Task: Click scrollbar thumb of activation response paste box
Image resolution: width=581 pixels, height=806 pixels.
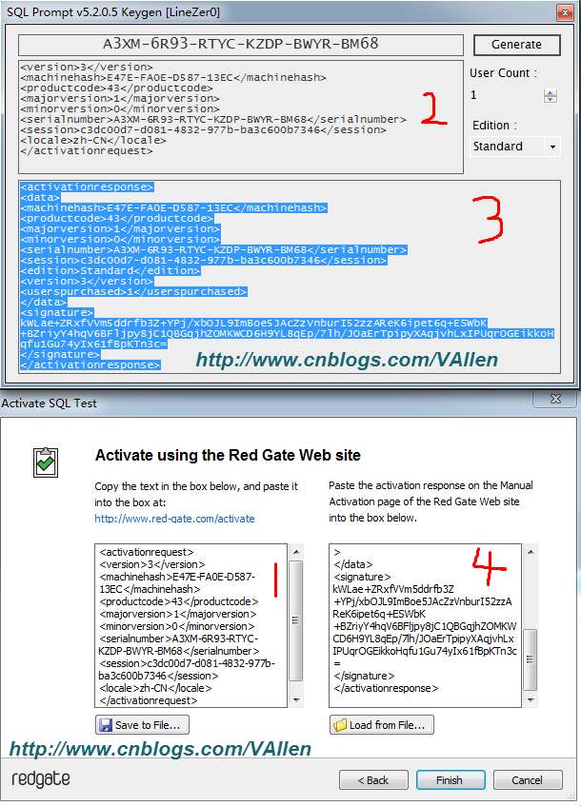Action: tap(531, 659)
